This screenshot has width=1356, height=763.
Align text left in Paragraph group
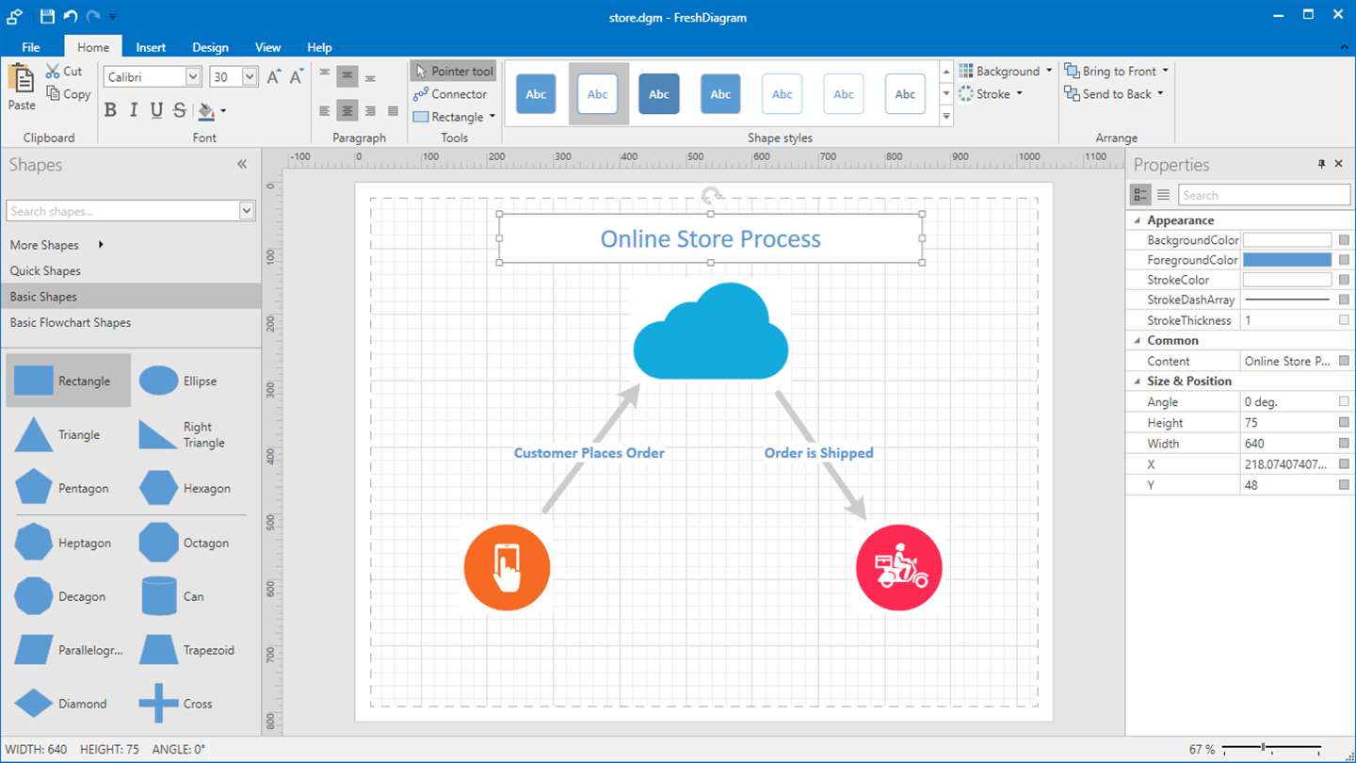pyautogui.click(x=325, y=111)
